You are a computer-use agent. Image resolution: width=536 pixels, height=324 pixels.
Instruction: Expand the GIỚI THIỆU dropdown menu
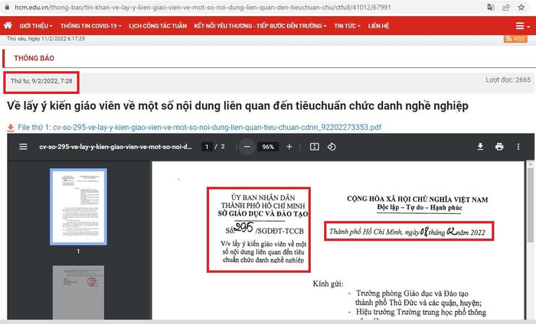tap(36, 26)
